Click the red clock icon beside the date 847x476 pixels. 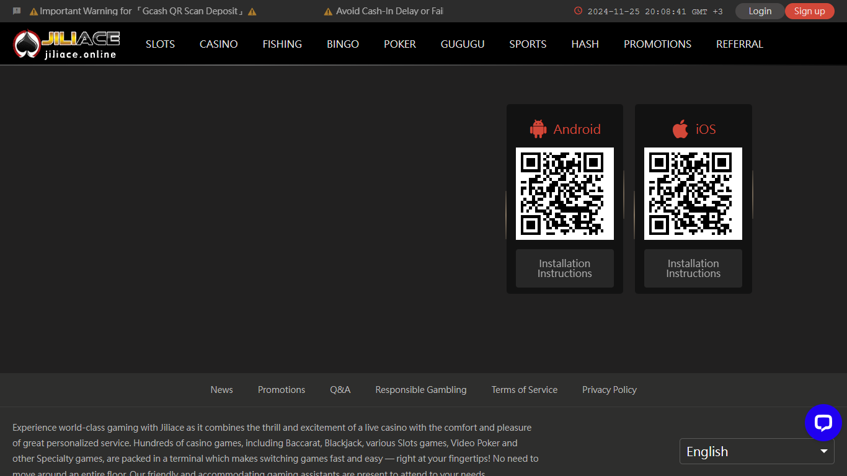click(579, 11)
